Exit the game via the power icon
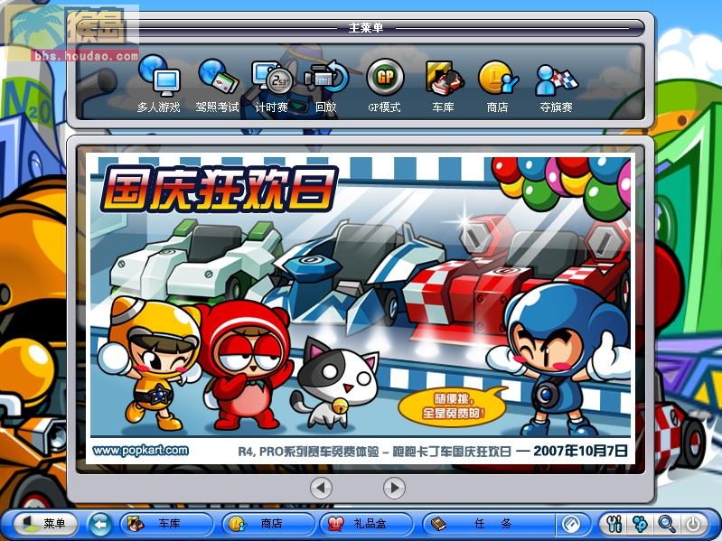 pos(693,524)
